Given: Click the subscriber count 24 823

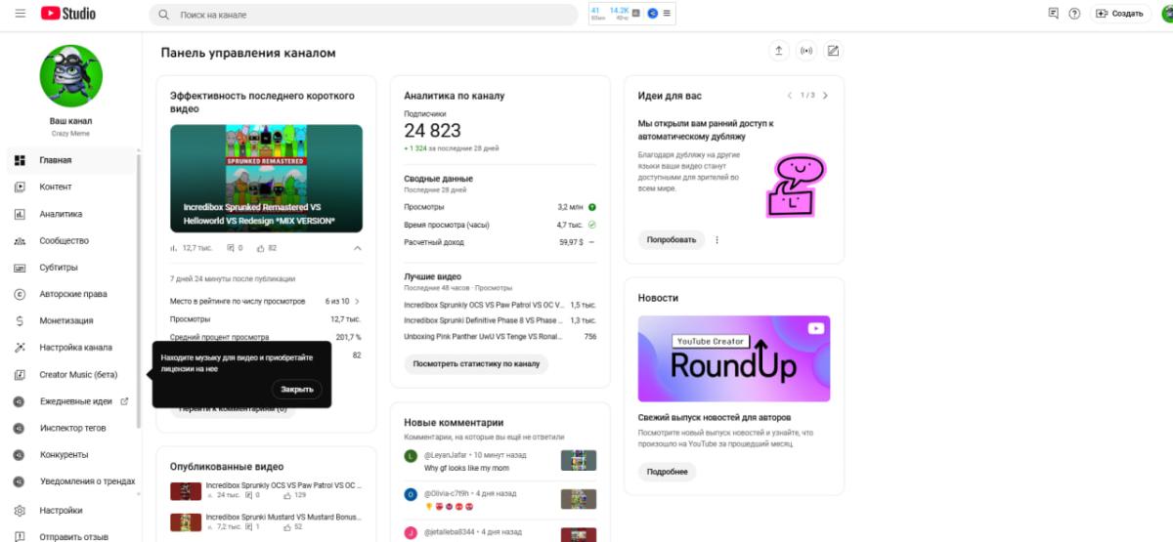Looking at the screenshot, I should click(x=432, y=131).
